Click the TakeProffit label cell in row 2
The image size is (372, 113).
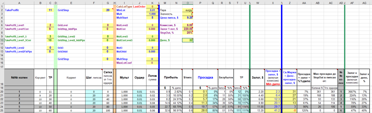tap(19, 10)
